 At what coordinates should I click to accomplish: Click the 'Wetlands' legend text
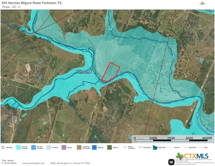pos(100,148)
